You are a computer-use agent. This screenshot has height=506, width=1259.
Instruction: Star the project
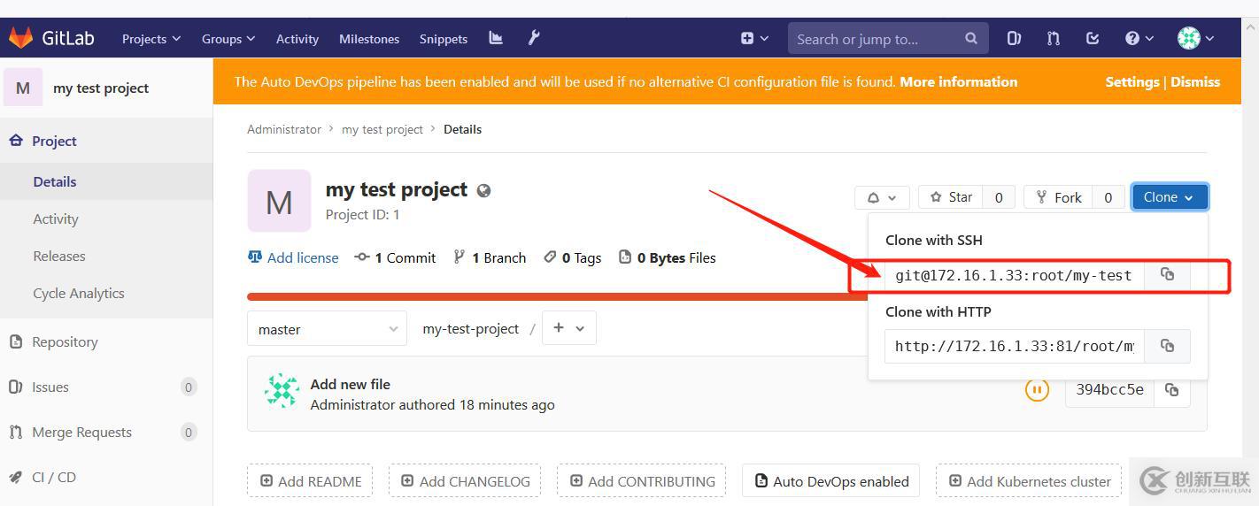point(951,197)
